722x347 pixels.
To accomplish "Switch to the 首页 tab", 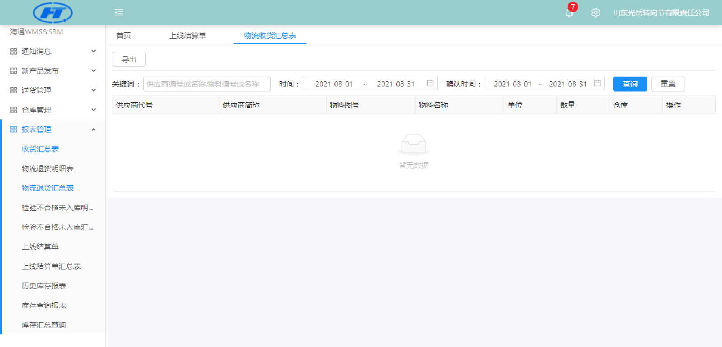I will click(124, 36).
